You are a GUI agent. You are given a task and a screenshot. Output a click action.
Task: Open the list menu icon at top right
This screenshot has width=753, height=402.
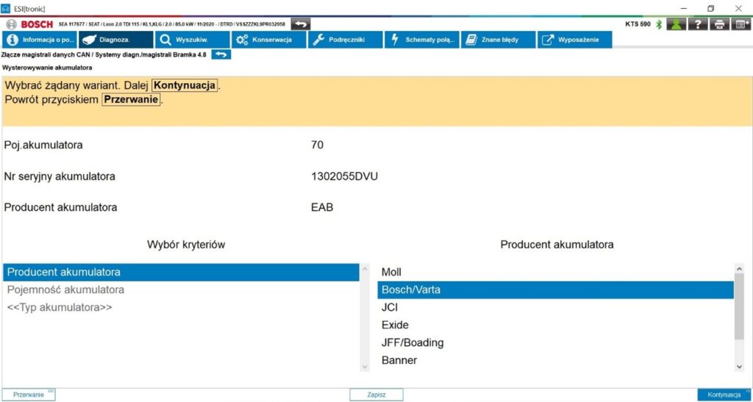(x=740, y=24)
